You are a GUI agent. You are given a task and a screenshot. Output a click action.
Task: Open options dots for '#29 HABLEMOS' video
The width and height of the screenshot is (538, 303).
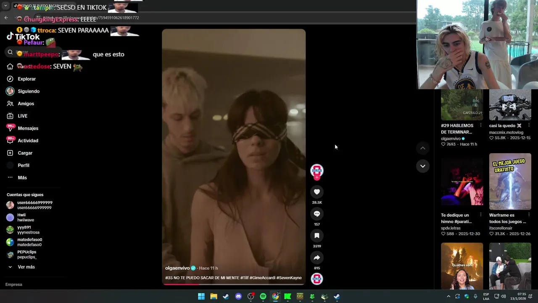click(x=481, y=125)
